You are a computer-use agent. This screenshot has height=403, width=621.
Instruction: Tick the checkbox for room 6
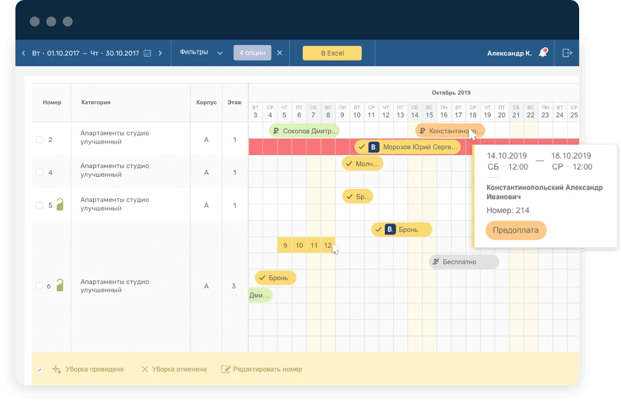[39, 286]
